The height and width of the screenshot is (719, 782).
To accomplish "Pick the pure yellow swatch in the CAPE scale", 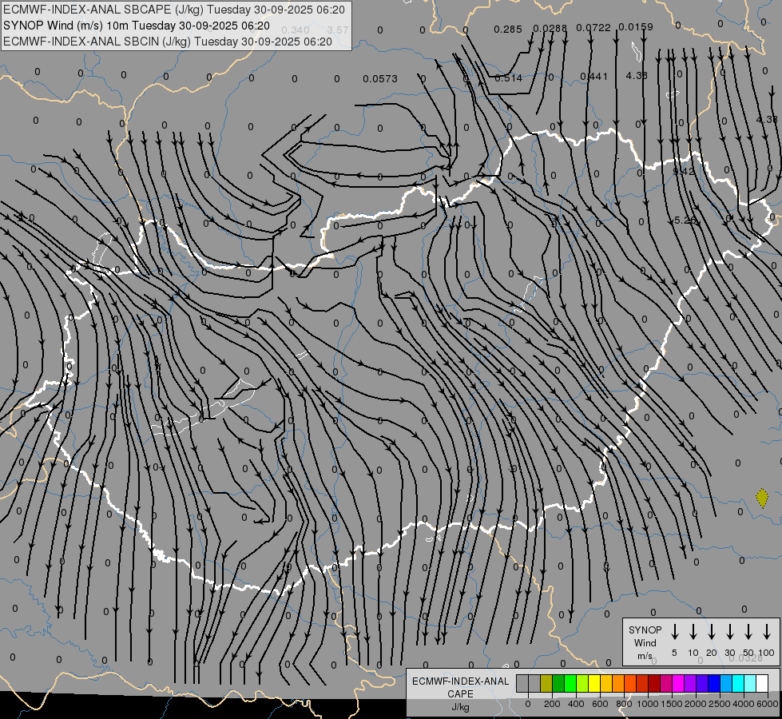I will point(594,683).
